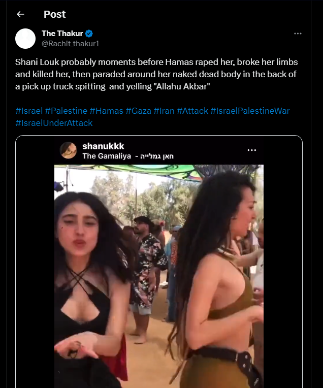The height and width of the screenshot is (388, 323).
Task: Click the blue verified badge
Action: [89, 34]
